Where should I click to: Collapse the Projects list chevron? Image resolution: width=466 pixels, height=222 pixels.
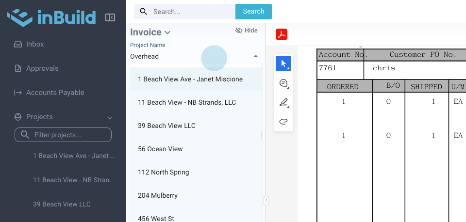pos(110,117)
